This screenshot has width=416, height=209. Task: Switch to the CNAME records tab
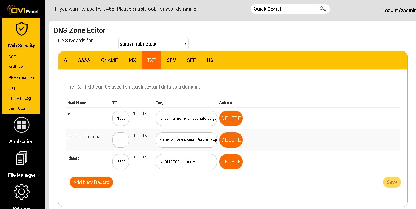[109, 60]
